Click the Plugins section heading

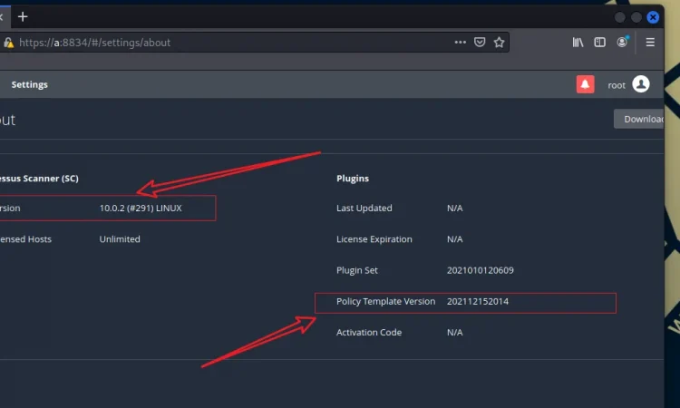(x=353, y=179)
